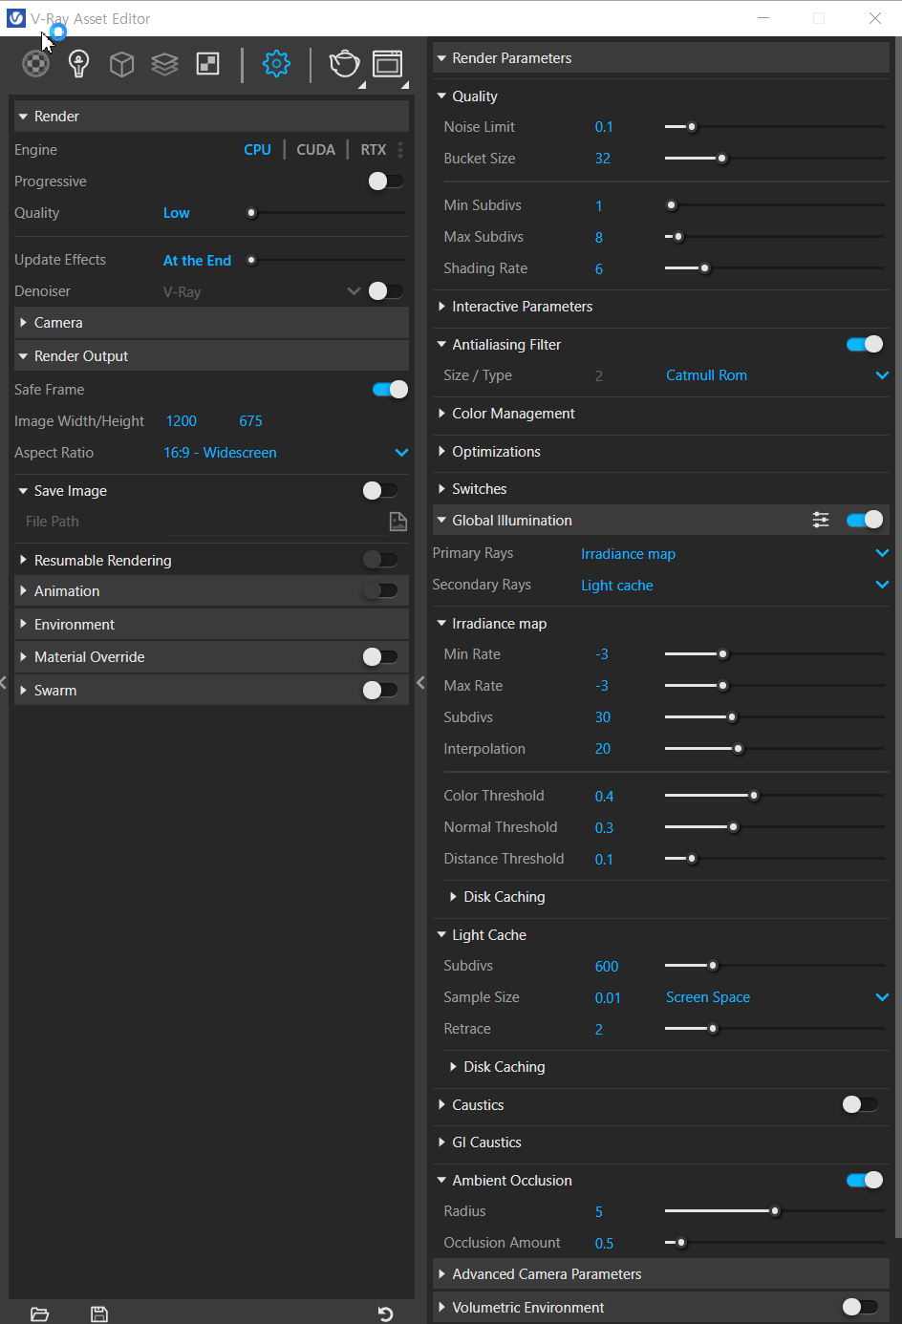Turn off Global Illumination switch
Image resolution: width=902 pixels, height=1324 pixels.
(865, 520)
